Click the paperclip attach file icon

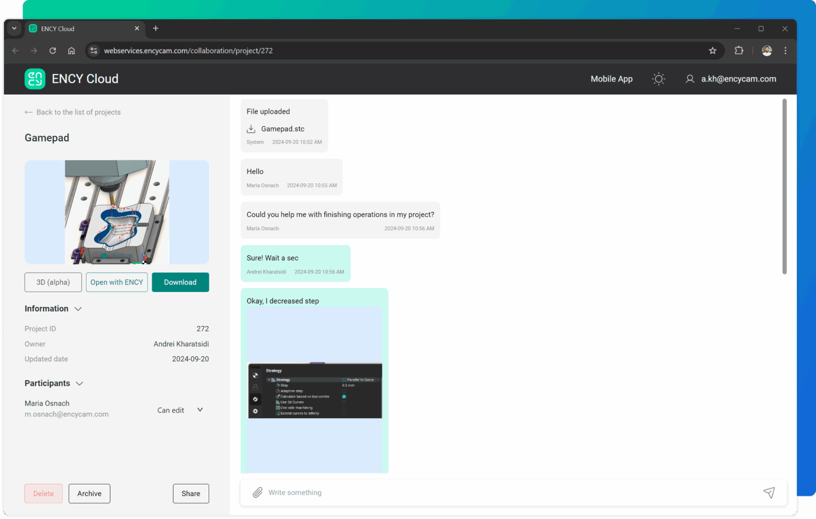258,492
